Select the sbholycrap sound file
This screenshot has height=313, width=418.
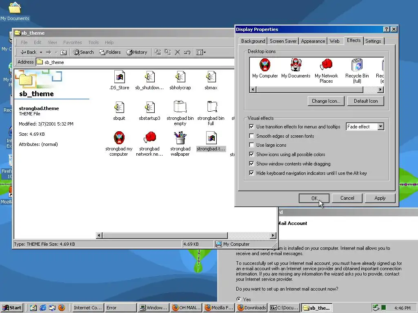coord(180,77)
